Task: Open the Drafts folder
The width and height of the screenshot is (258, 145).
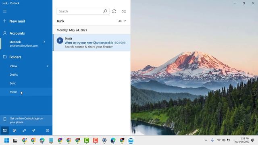Action: coord(26,75)
